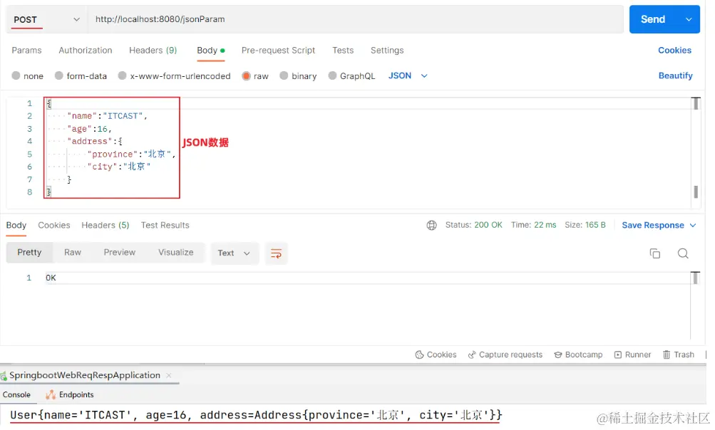Screen dimensions: 715x430
Task: Click the User{name='ITCAST'...} console output
Action: tap(256, 415)
